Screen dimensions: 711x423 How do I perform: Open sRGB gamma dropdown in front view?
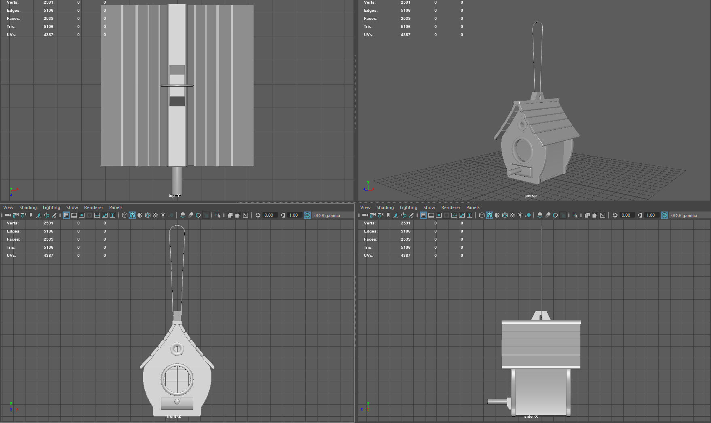point(333,216)
